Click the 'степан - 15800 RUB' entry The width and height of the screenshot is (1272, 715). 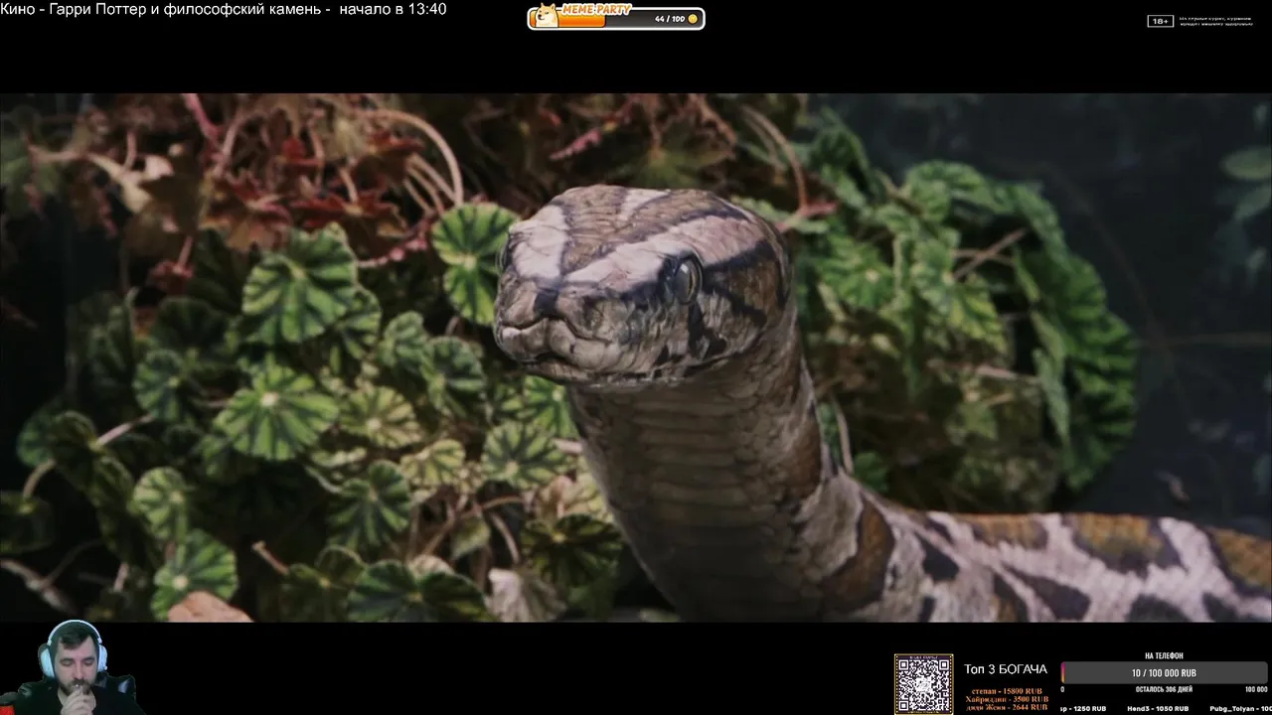tap(1006, 691)
